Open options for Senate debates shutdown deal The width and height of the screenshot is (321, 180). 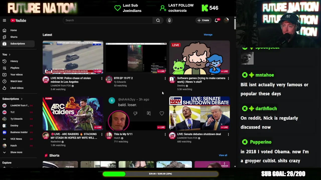tap(228, 134)
